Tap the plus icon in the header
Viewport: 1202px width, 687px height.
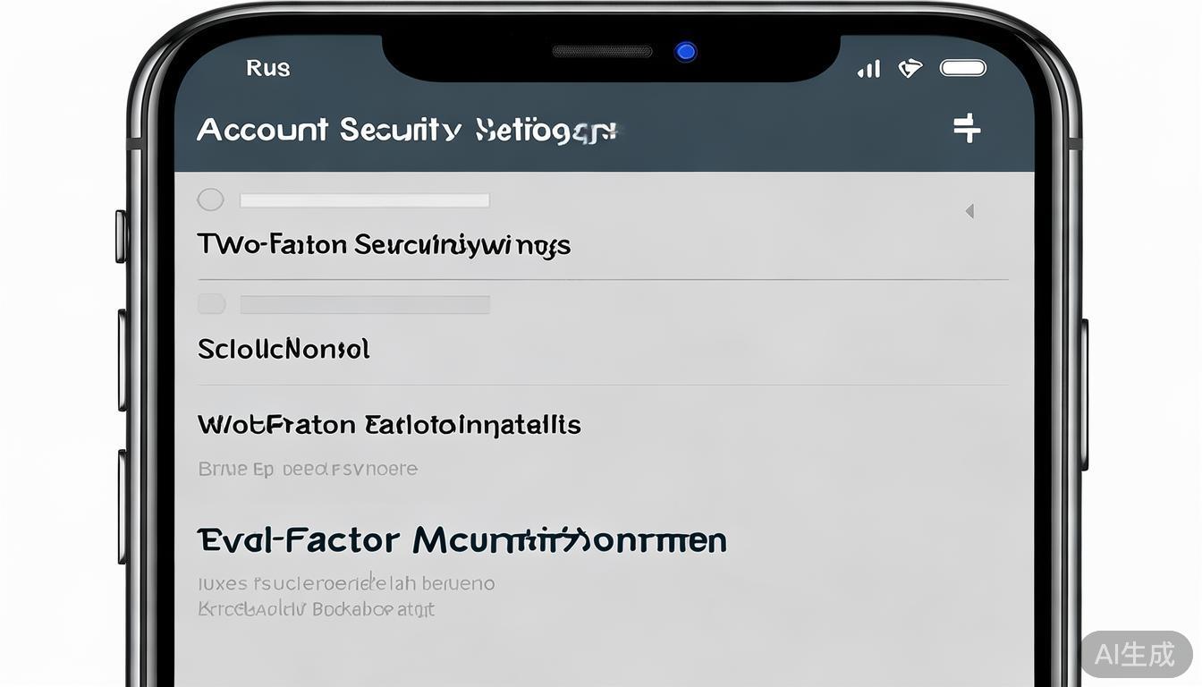click(967, 129)
